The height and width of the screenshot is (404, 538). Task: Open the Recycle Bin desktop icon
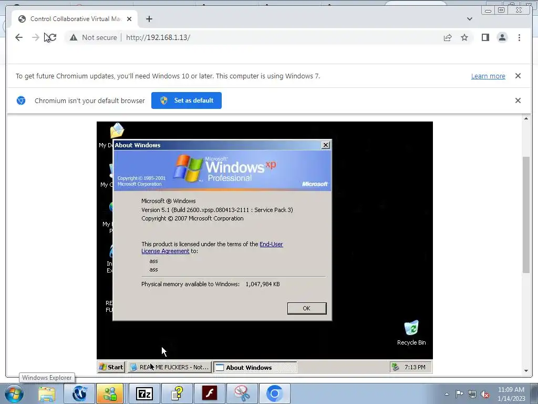pos(411,332)
